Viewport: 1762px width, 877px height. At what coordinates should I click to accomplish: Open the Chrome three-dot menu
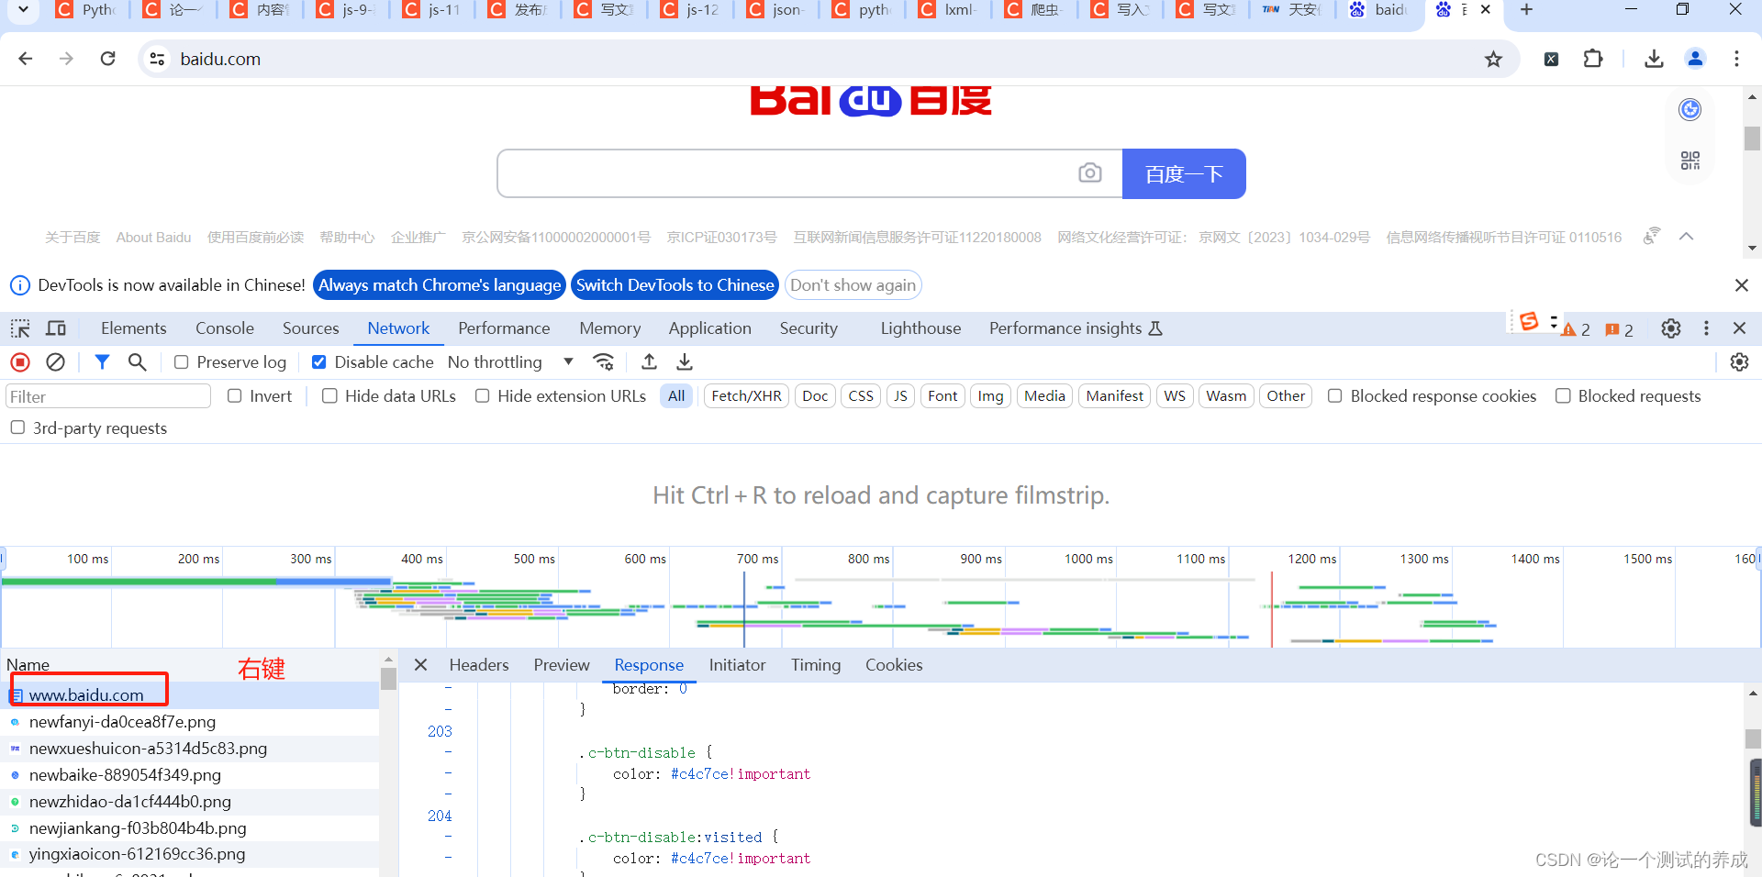point(1736,59)
